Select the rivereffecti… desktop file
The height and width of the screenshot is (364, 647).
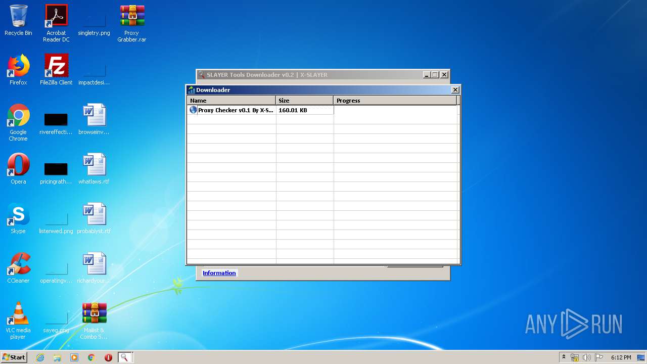56,124
